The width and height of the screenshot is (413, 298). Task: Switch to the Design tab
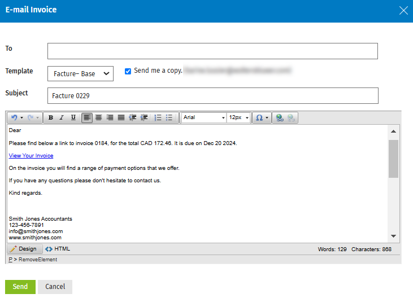click(25, 249)
